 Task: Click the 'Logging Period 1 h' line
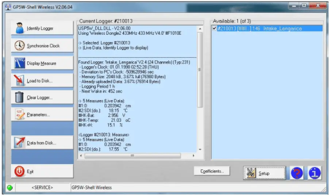pyautogui.click(x=97, y=86)
